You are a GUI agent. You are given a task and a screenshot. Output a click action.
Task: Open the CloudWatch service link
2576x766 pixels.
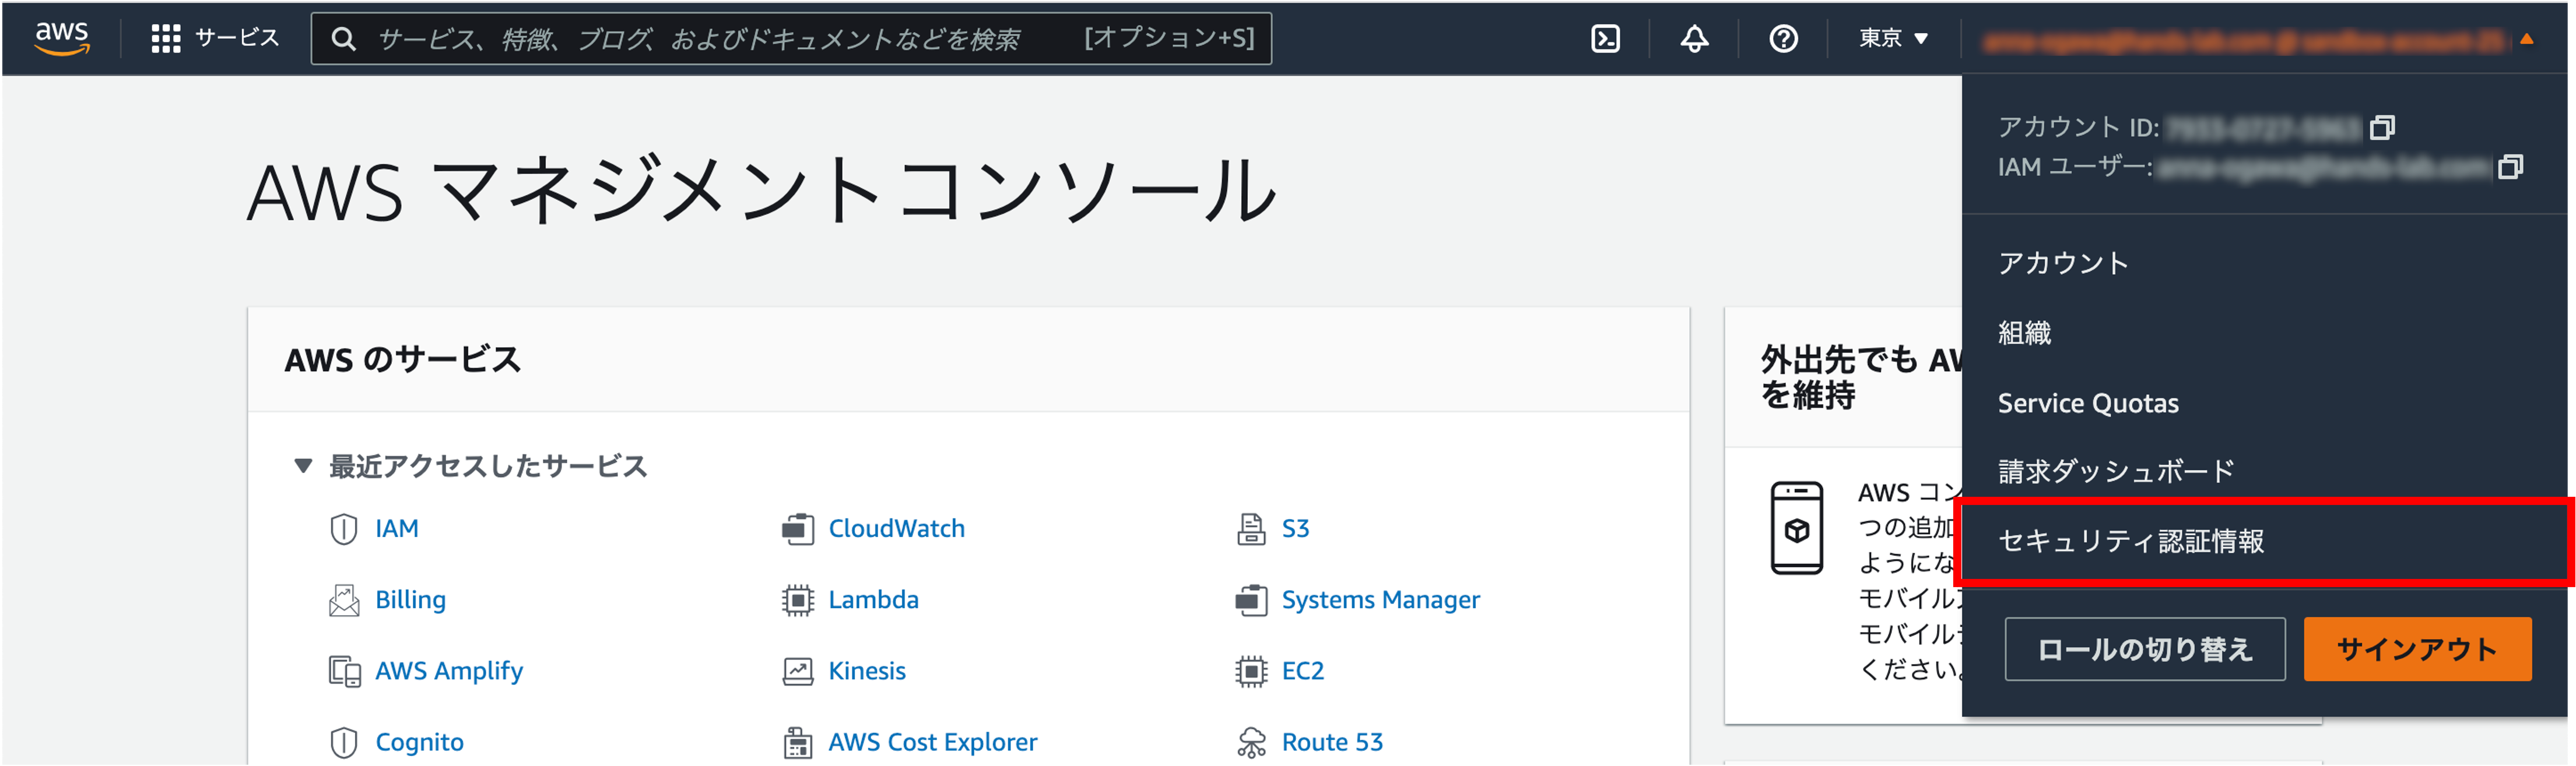point(896,528)
